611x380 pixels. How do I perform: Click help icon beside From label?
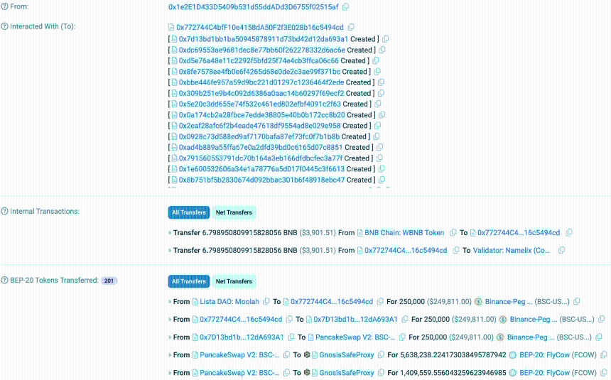(4, 6)
